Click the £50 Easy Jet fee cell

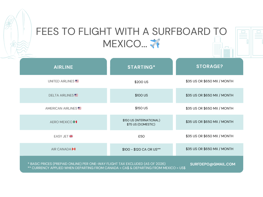141,136
